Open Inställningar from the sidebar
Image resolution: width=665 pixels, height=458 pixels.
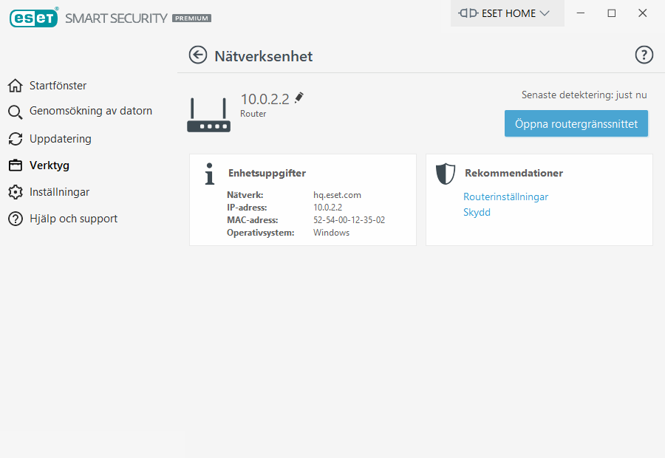pyautogui.click(x=59, y=192)
